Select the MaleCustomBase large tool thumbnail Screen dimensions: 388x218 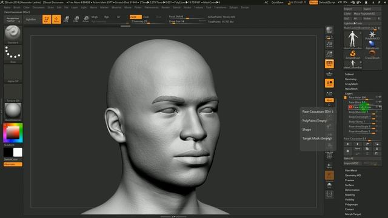pos(353,40)
